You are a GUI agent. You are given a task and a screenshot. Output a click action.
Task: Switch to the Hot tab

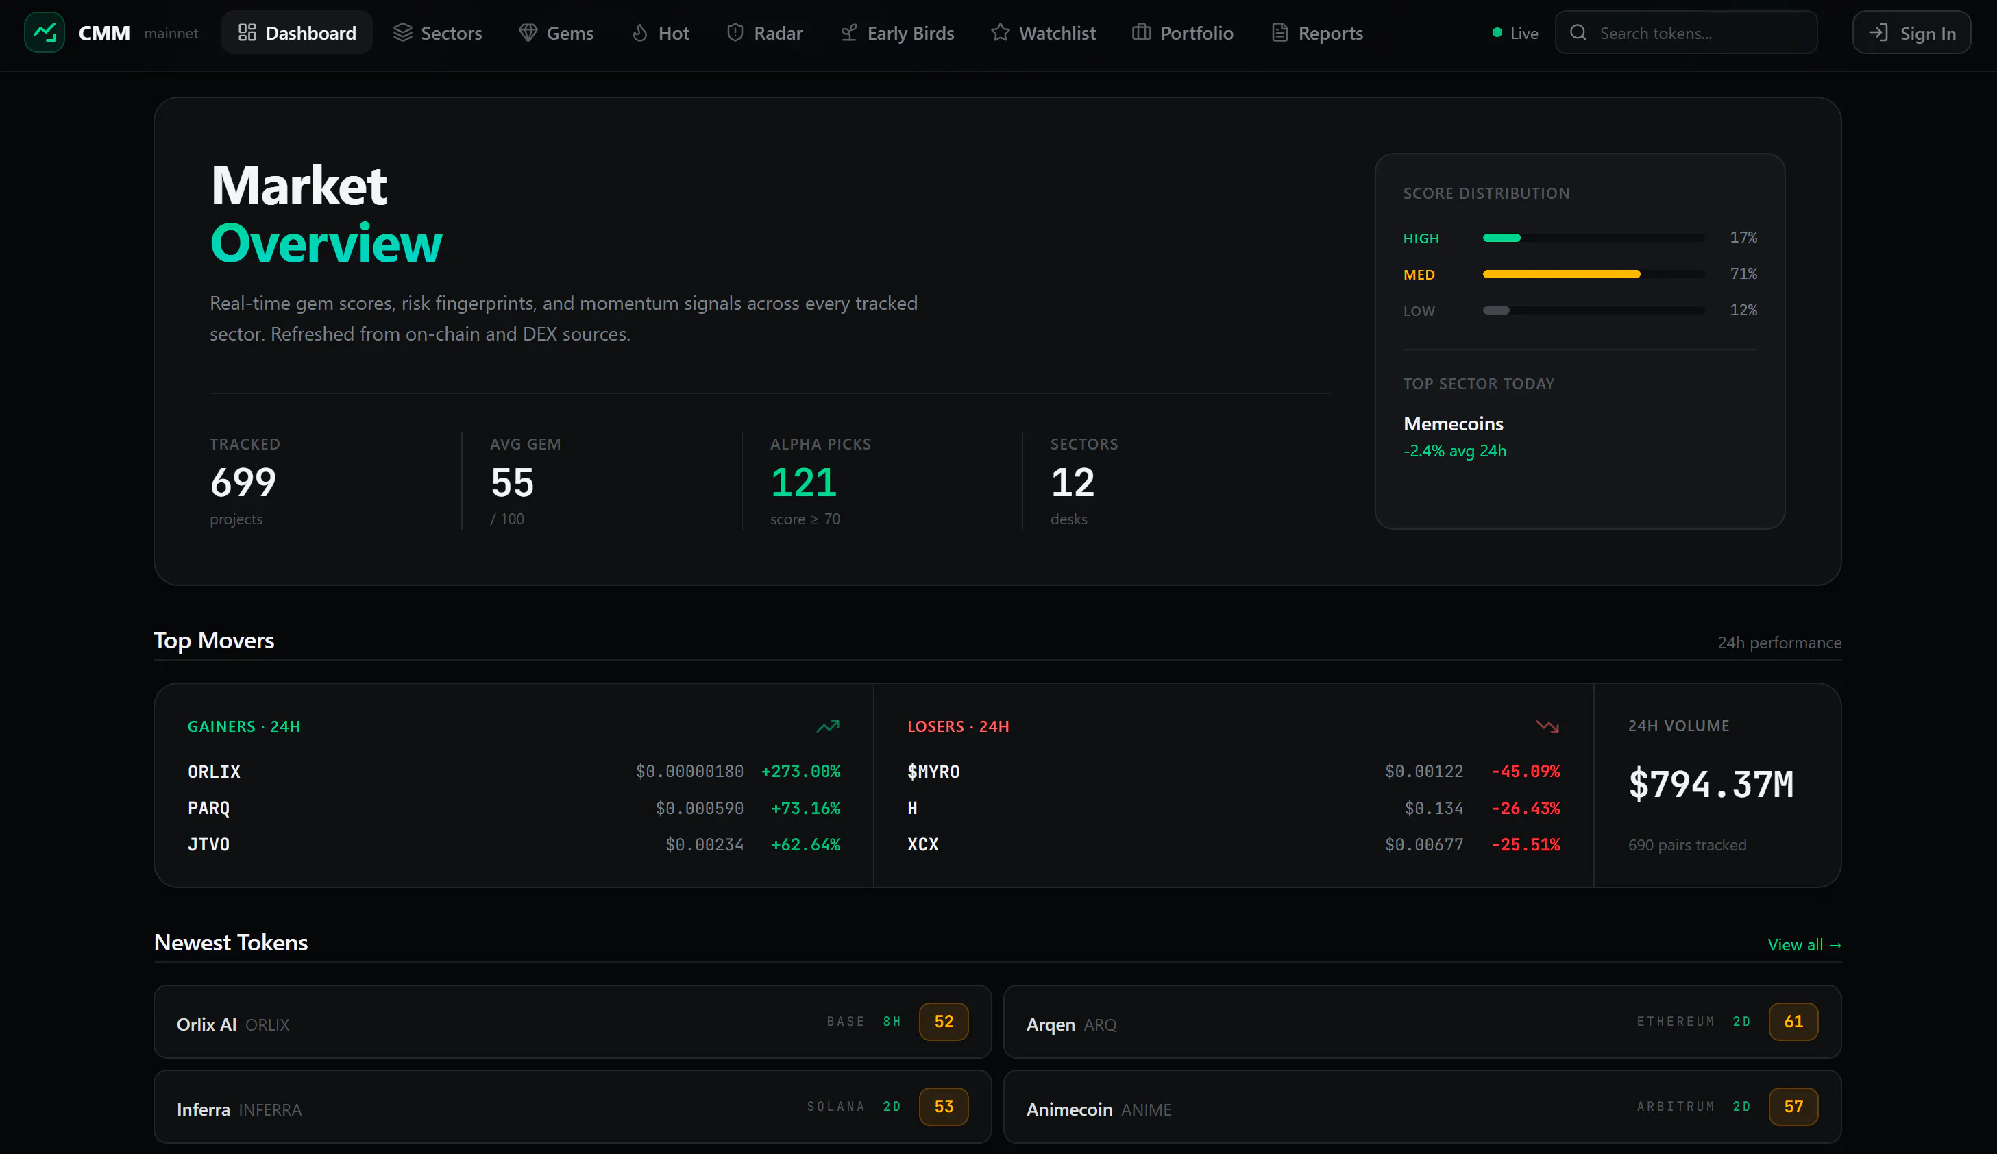661,32
